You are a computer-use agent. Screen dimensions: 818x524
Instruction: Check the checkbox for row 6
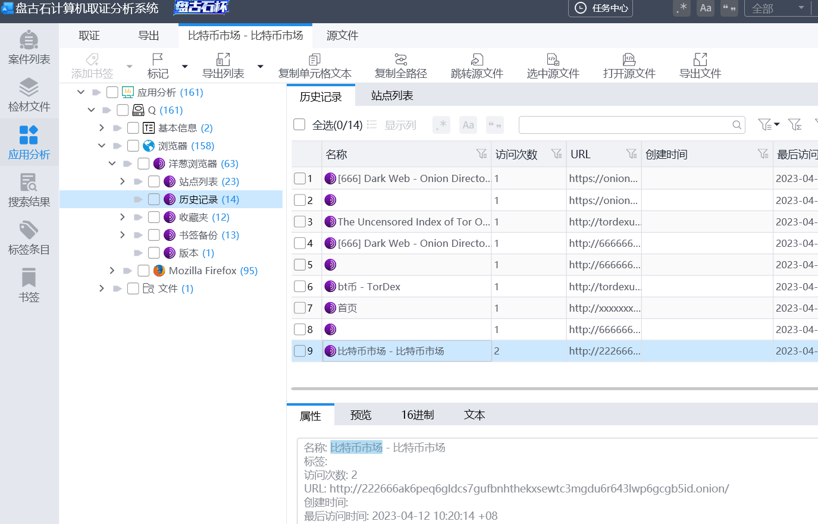pos(300,287)
